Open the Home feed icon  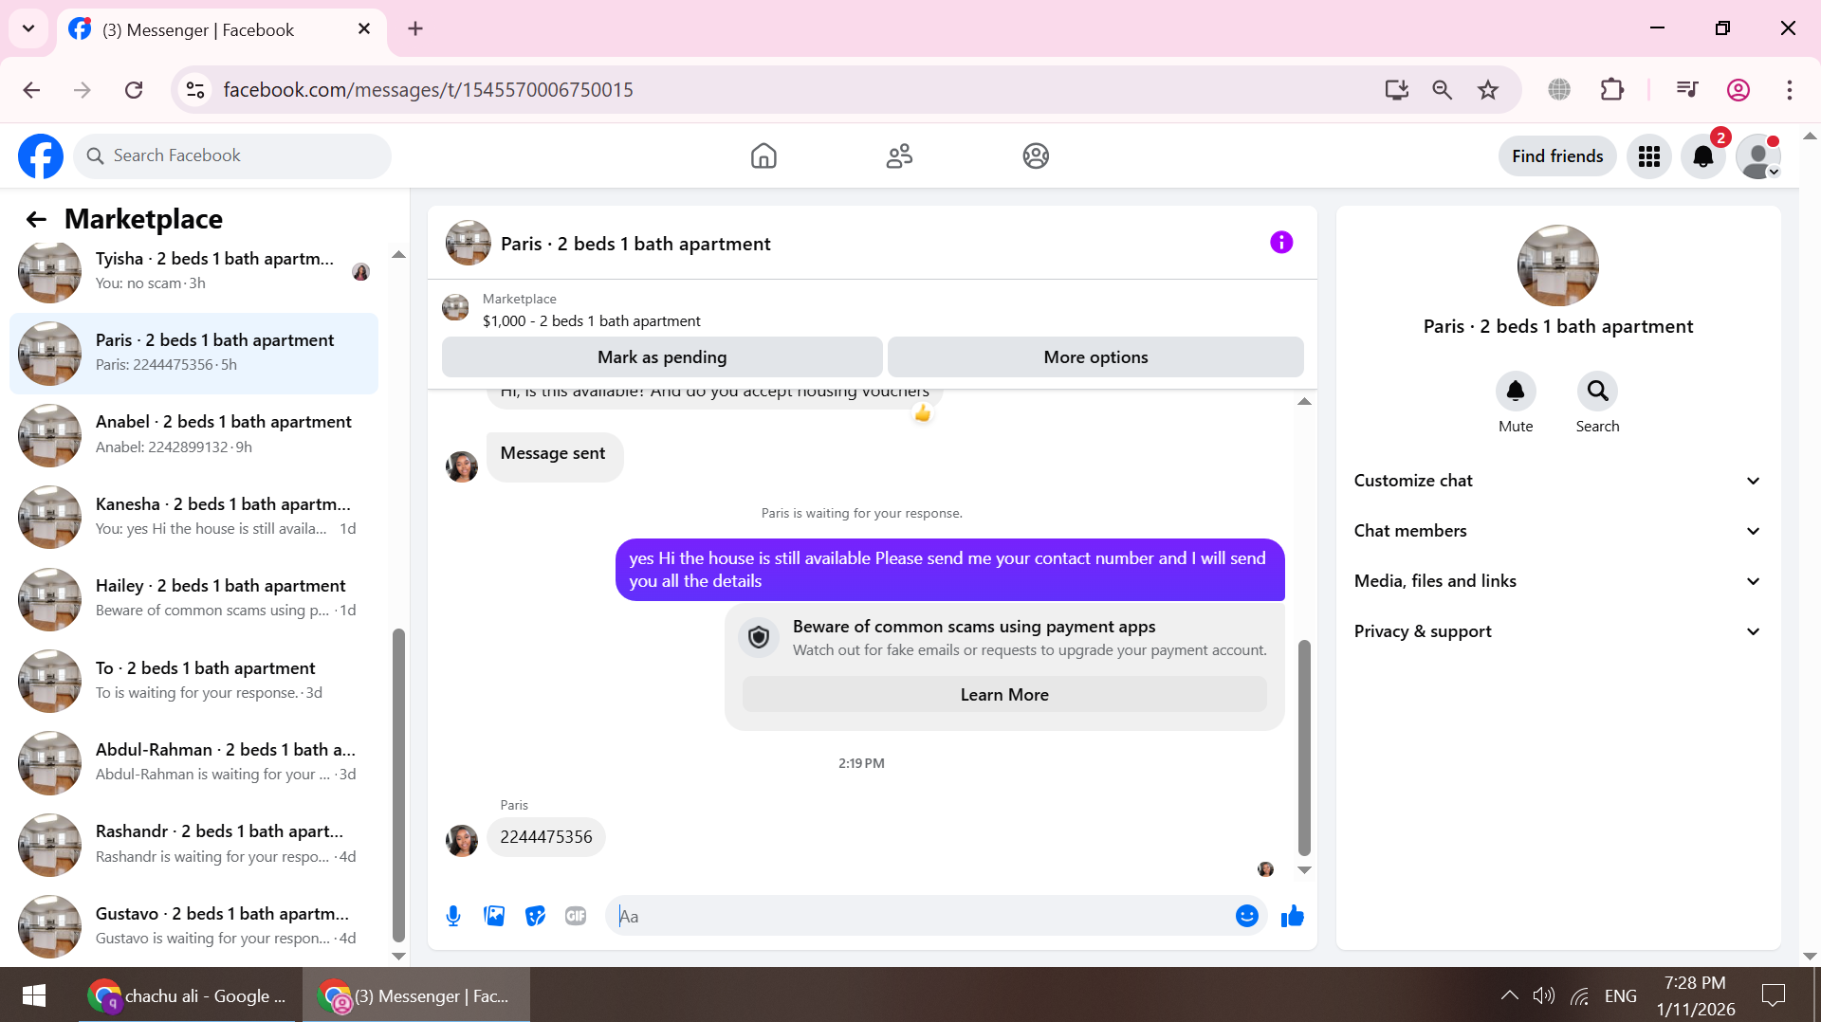[763, 156]
